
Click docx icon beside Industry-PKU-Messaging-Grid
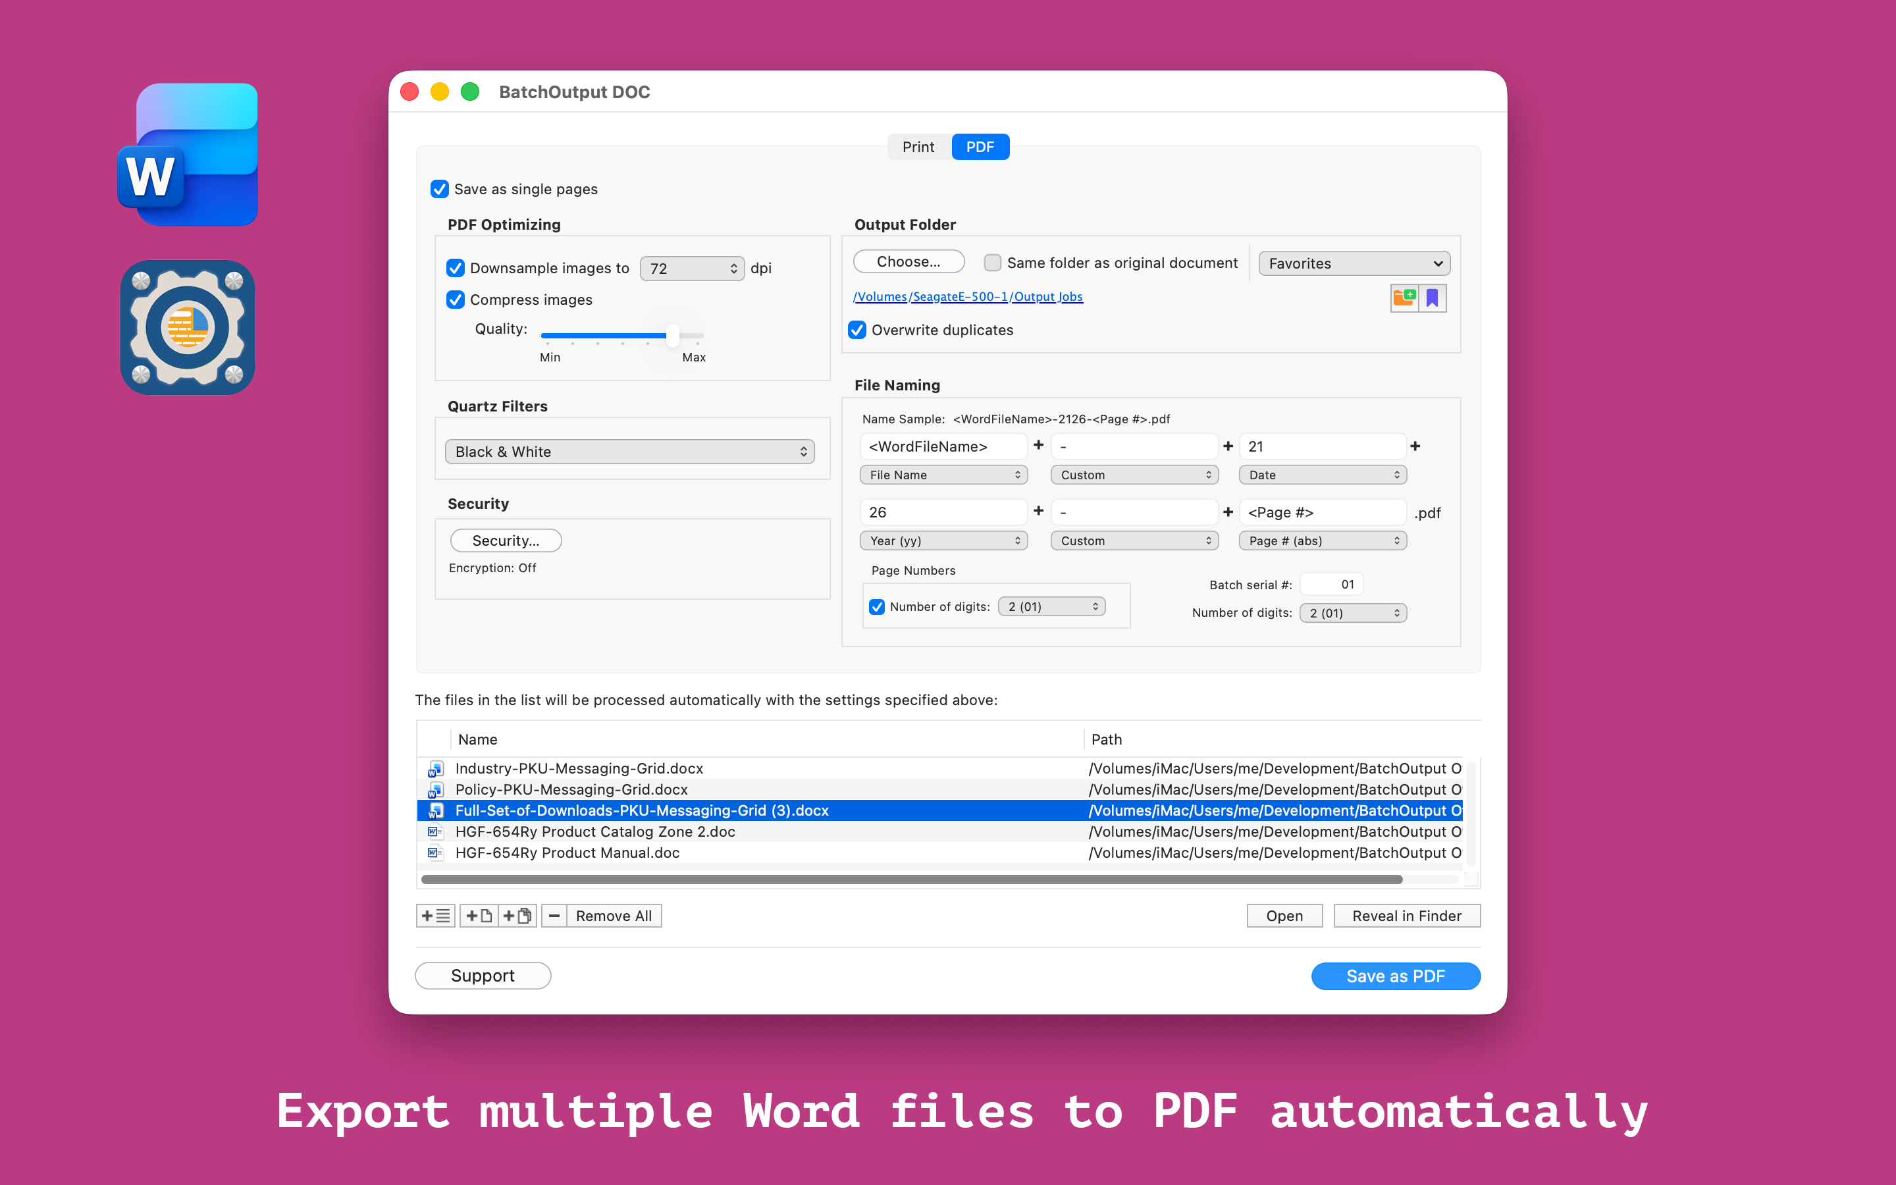click(x=436, y=769)
